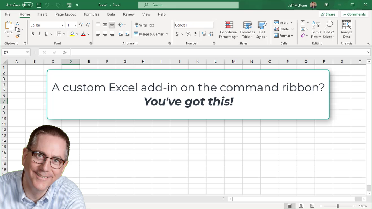This screenshot has width=372, height=209.
Task: Click the Name Box showing D7
Action: point(16,52)
